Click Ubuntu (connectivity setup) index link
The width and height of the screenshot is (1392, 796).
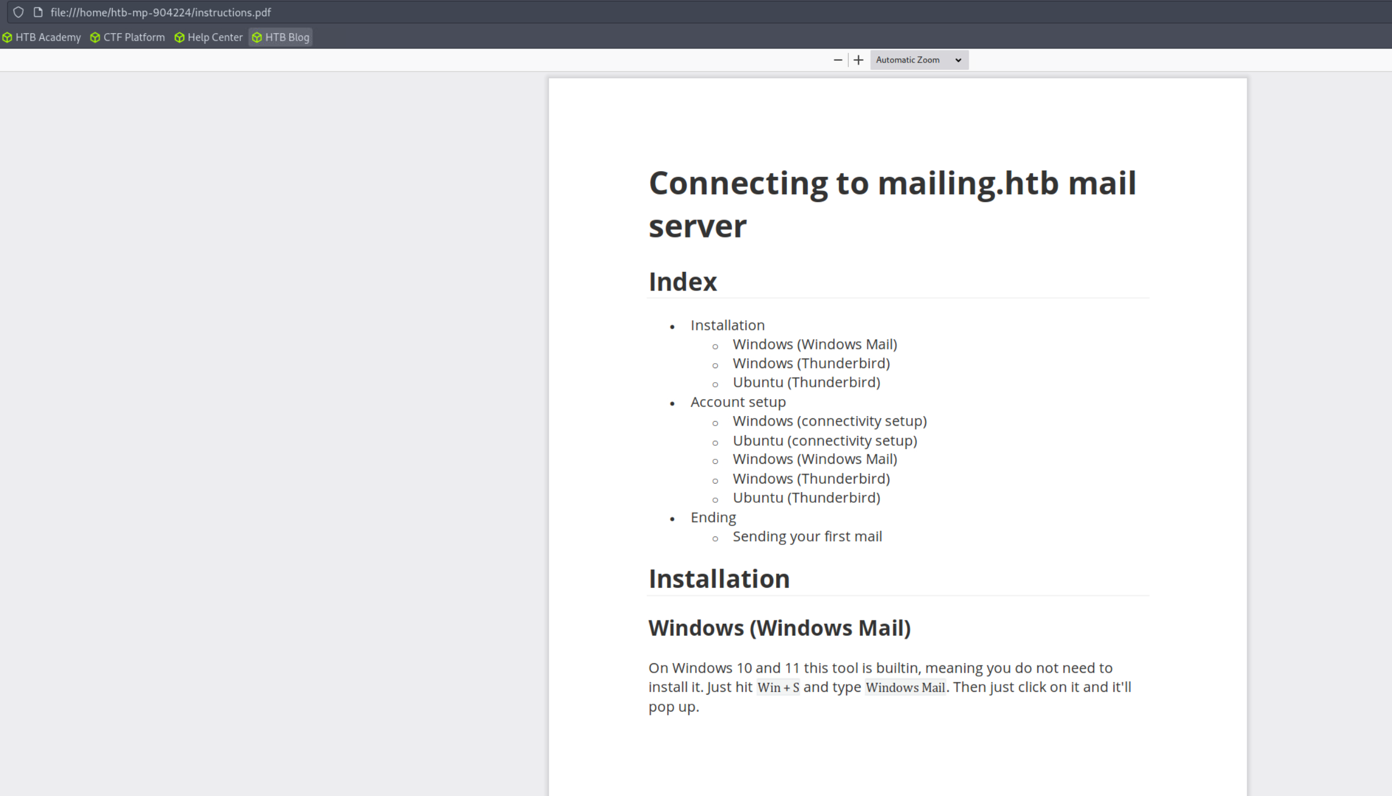824,440
